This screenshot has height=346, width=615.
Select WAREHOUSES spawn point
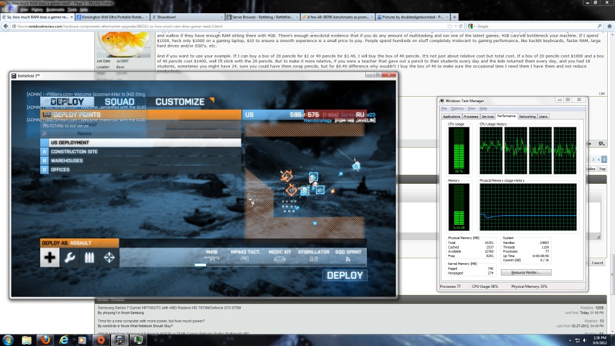click(x=141, y=160)
